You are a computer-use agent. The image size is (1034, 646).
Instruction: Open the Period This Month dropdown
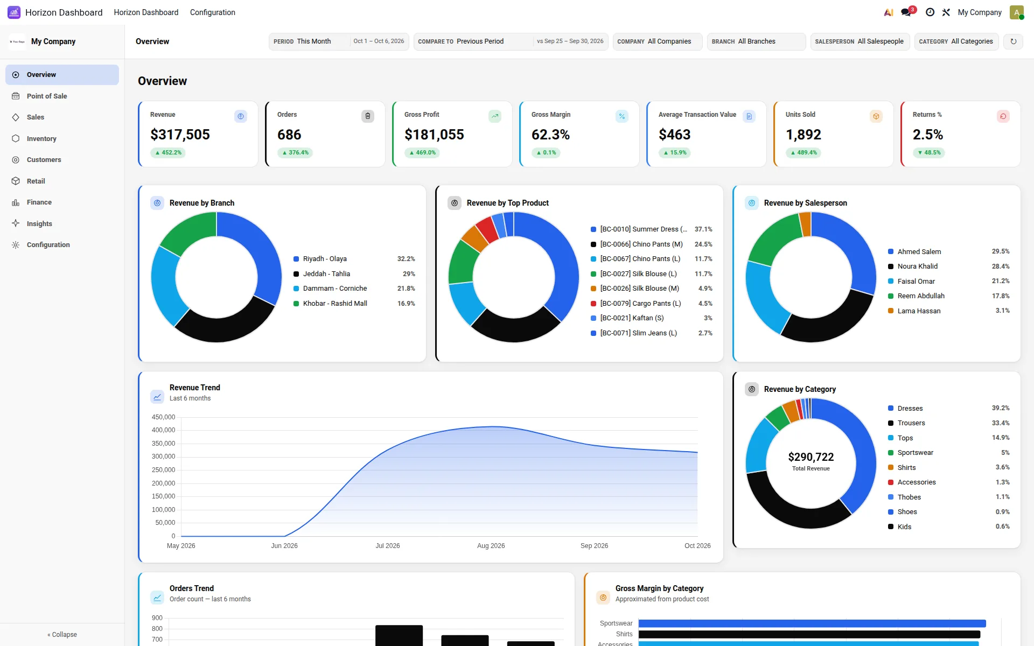point(339,41)
